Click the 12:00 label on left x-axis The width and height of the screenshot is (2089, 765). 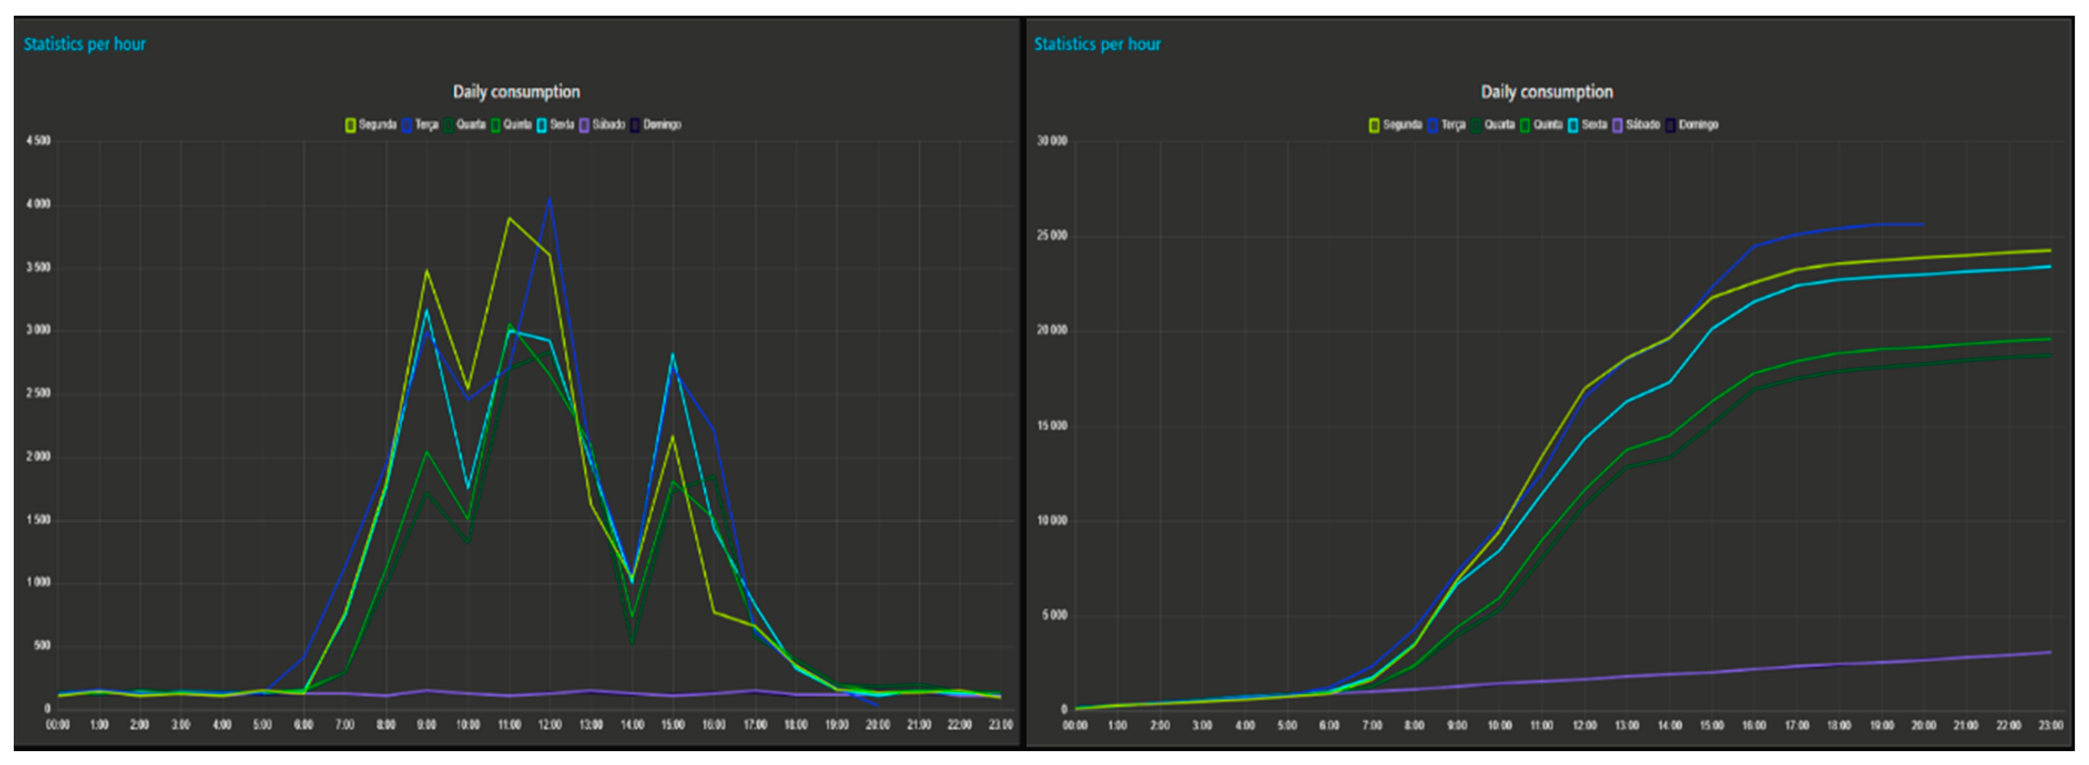550,725
